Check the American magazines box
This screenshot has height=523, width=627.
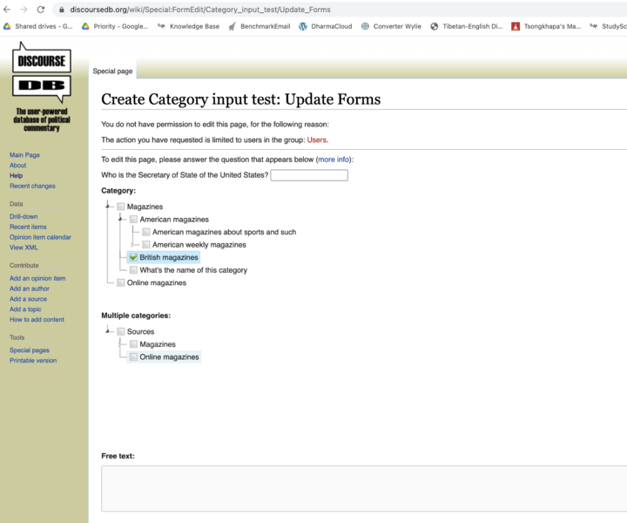[x=133, y=220]
